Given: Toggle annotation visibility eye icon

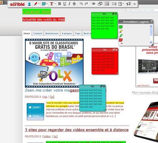Looking at the screenshot, I should point(93,4).
